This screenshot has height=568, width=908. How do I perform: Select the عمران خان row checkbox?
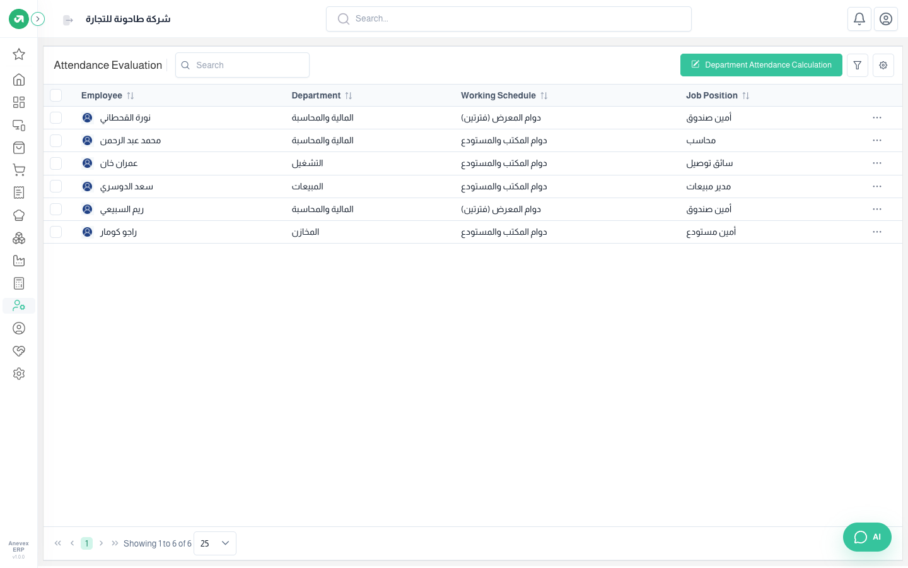[x=56, y=163]
